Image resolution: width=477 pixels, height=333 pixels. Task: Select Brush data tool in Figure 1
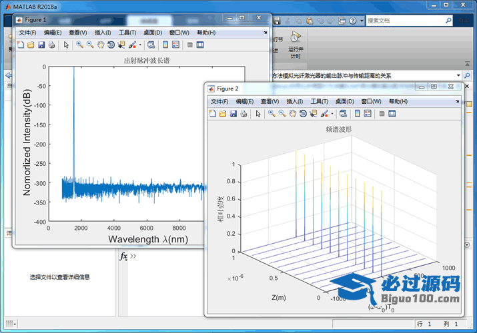(x=132, y=45)
